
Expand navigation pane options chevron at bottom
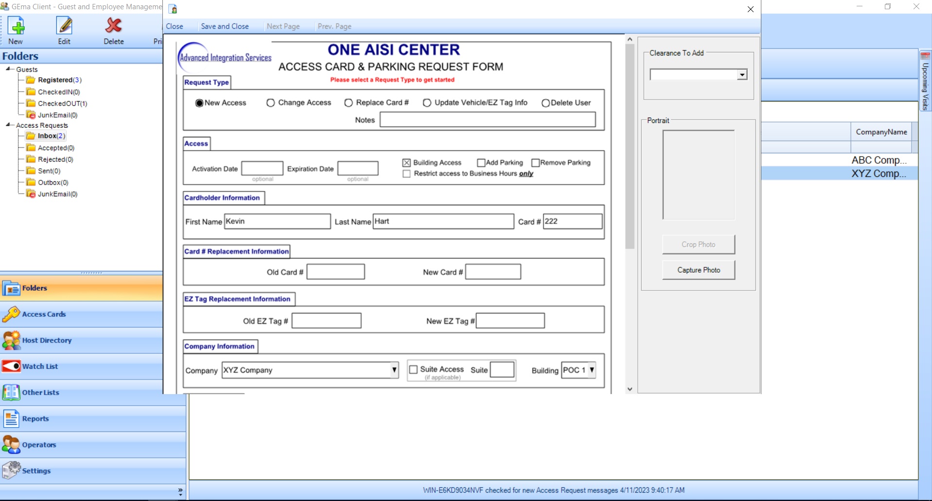tap(180, 491)
